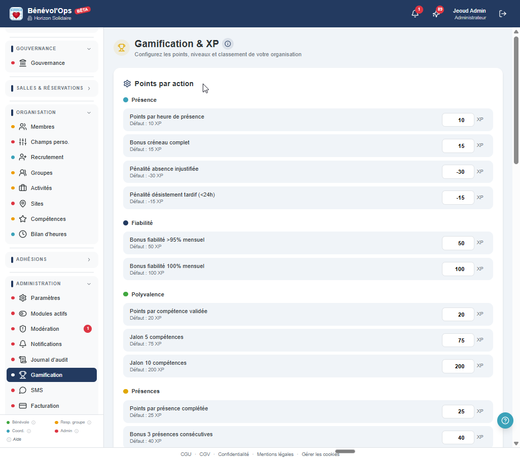
Task: Open the Confidentialité footer link
Action: click(234, 454)
